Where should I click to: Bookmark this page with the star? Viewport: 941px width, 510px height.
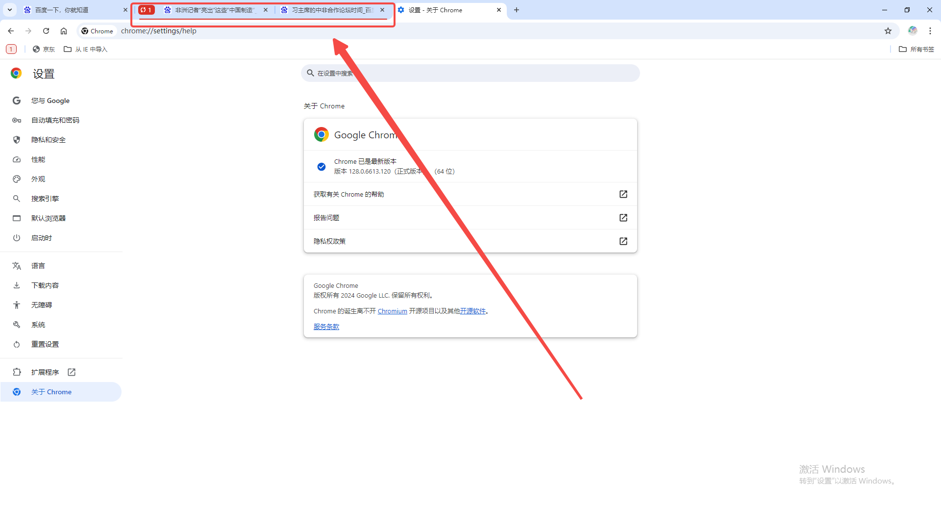pyautogui.click(x=888, y=31)
